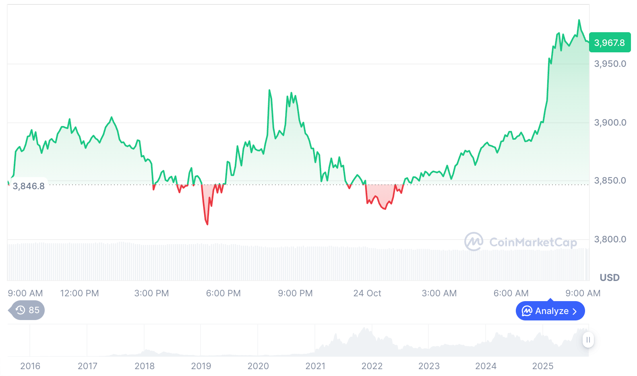
Task: Jump to 2019 on the year navigator
Action: click(x=201, y=366)
